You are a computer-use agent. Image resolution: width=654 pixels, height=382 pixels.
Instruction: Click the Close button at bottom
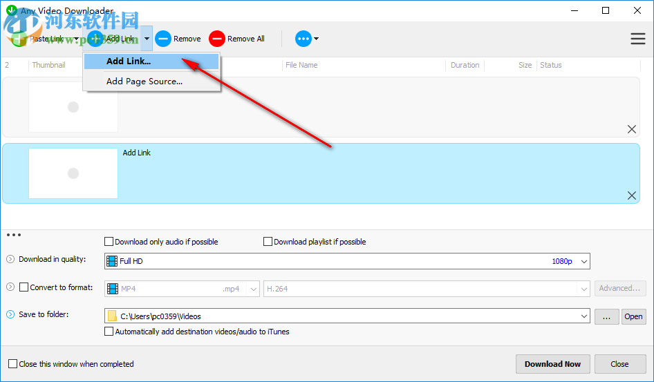pyautogui.click(x=619, y=364)
